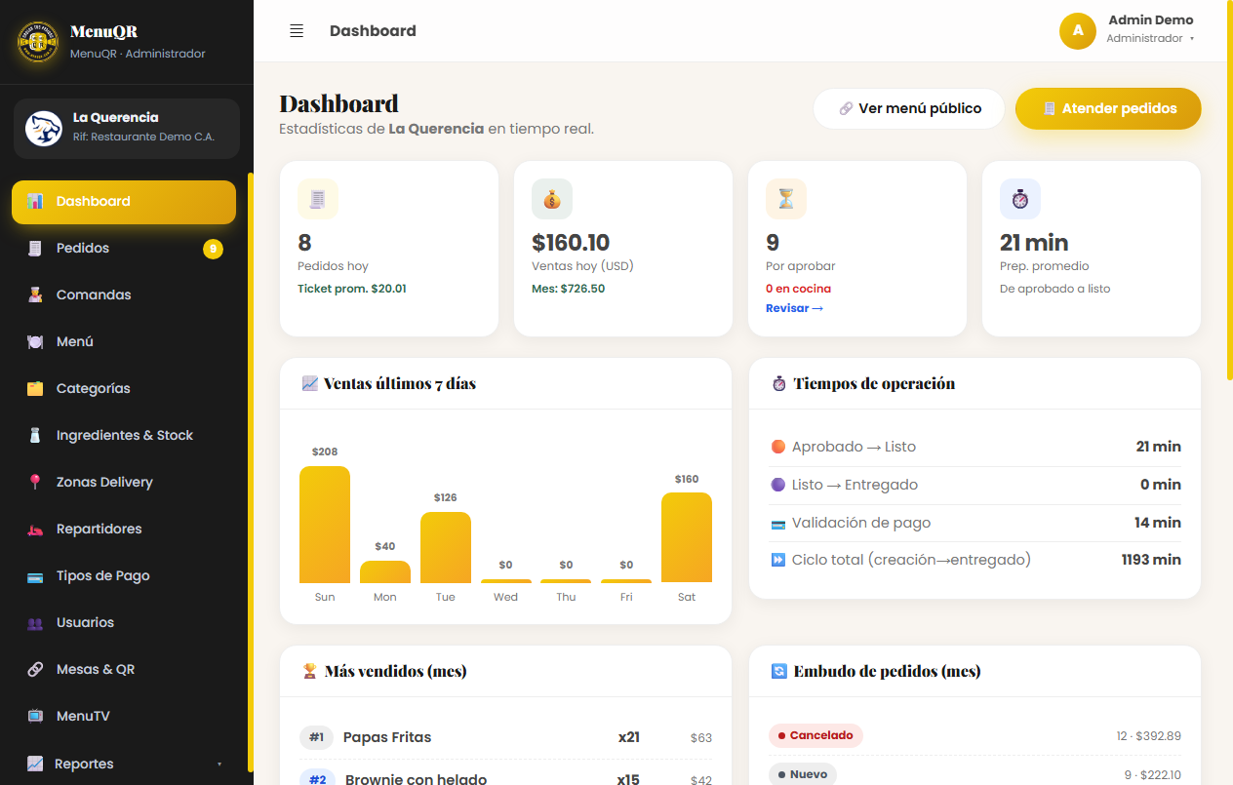Open Mesas & QR page
This screenshot has height=785, width=1233.
pyautogui.click(x=124, y=670)
